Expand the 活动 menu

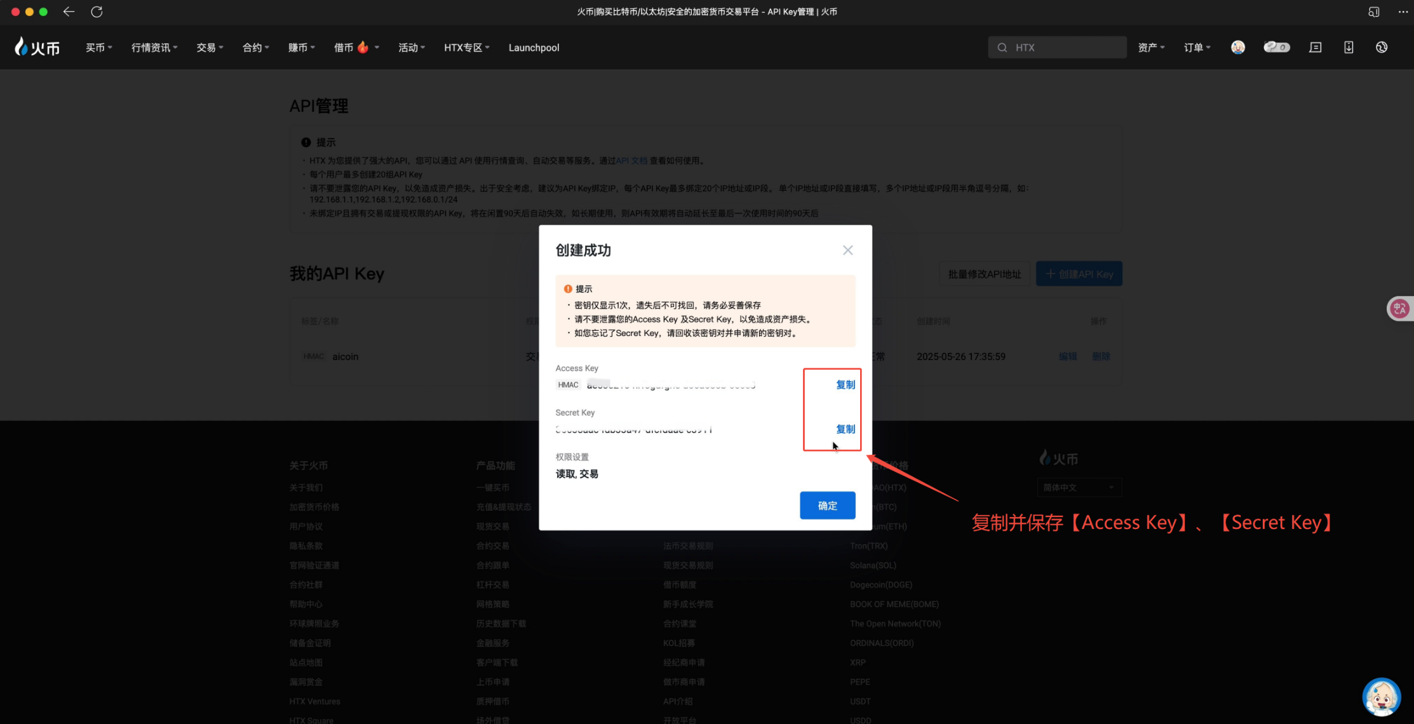point(412,48)
